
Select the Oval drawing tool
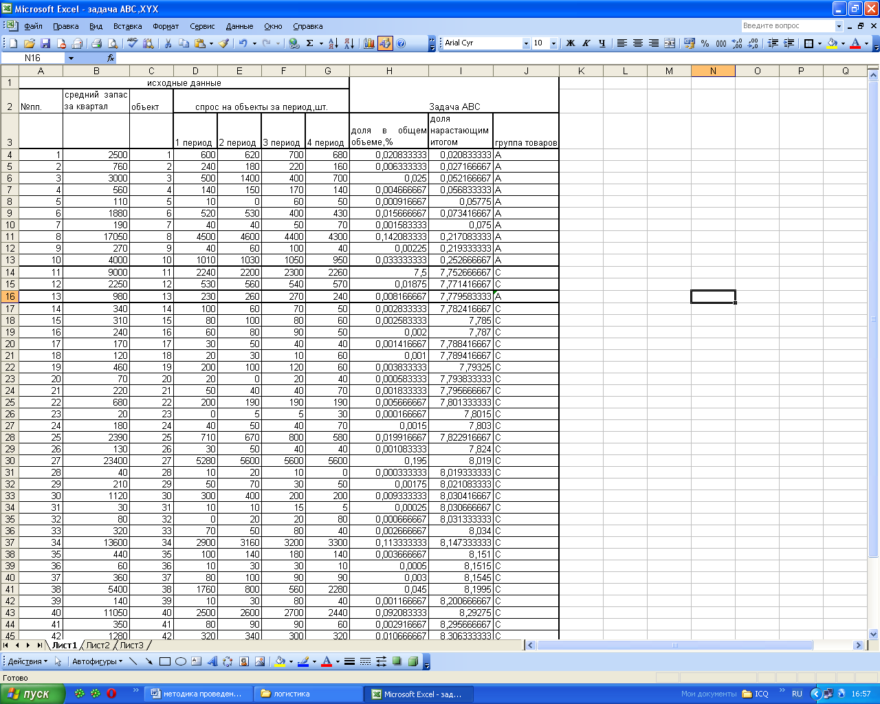pyautogui.click(x=181, y=661)
